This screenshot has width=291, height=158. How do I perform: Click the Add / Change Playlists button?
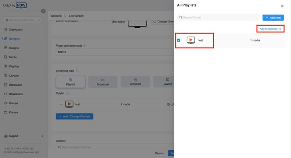pyautogui.click(x=74, y=116)
